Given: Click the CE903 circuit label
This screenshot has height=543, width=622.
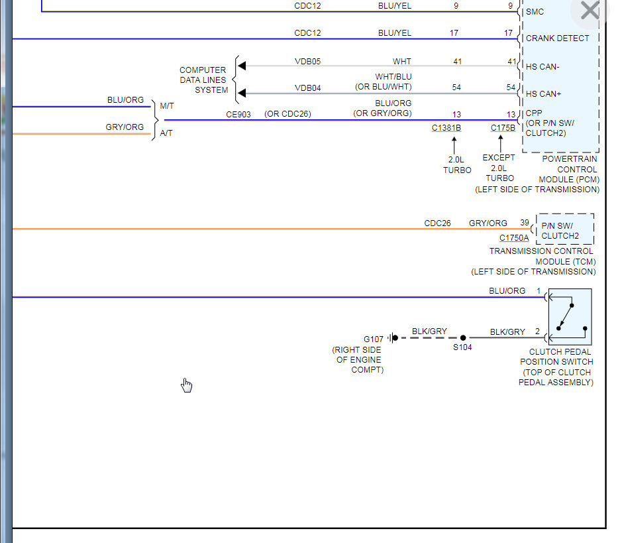Looking at the screenshot, I should coord(238,114).
